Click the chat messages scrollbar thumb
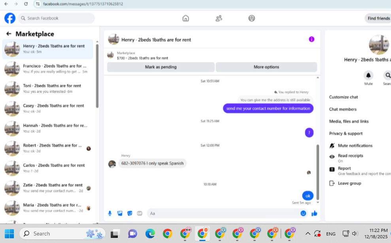The image size is (391, 243). click(318, 172)
